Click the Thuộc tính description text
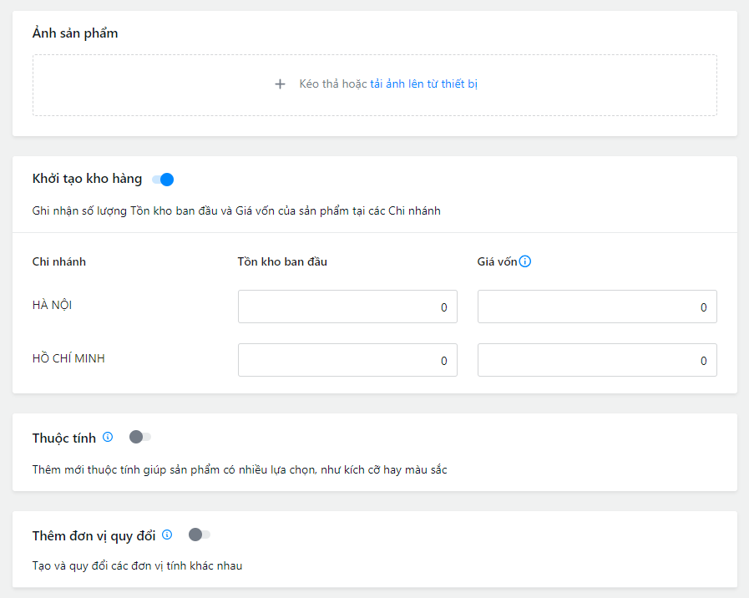The image size is (749, 598). pos(240,470)
